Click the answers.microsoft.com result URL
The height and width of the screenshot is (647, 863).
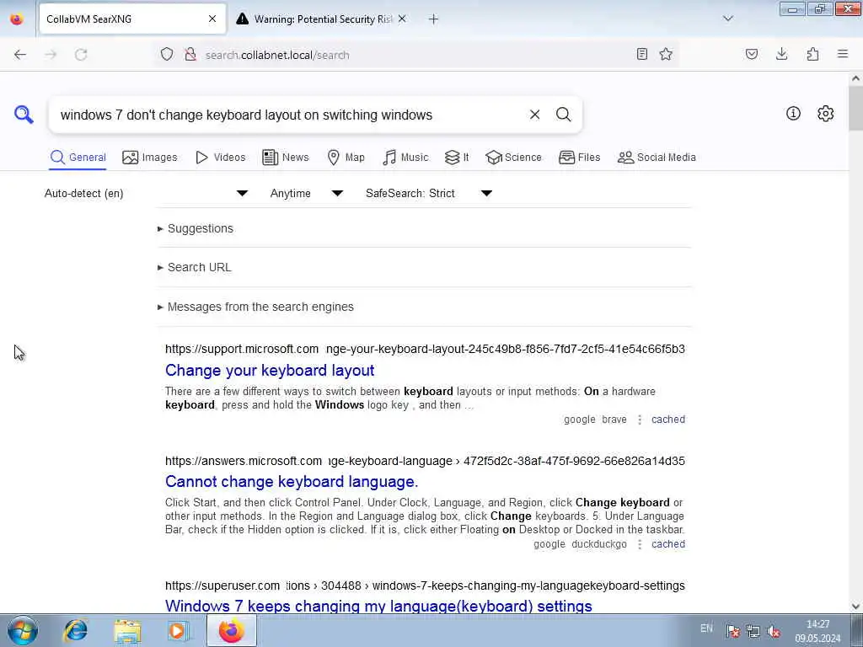point(425,461)
